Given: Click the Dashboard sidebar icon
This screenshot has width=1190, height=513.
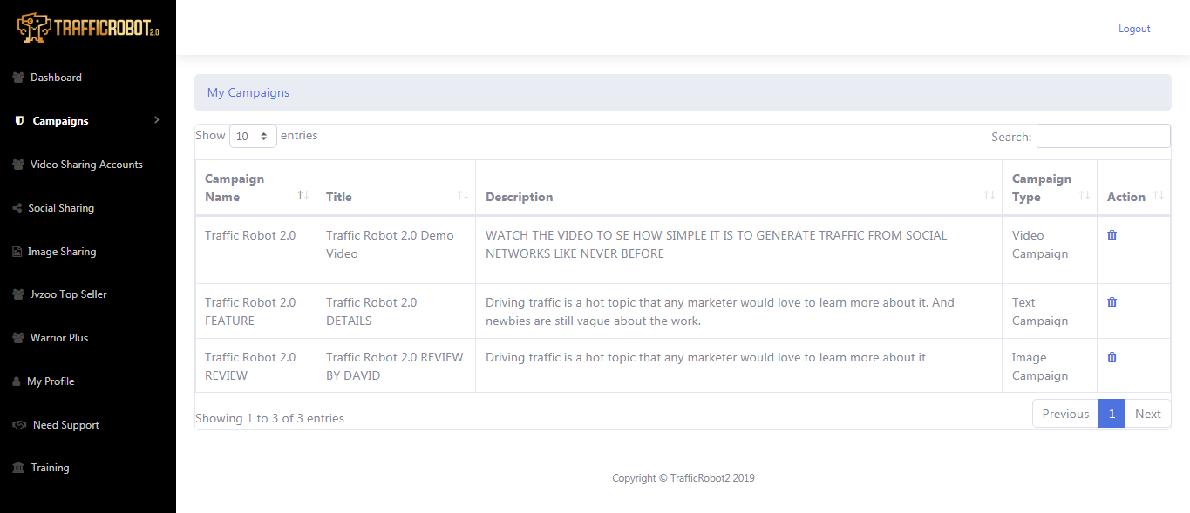Looking at the screenshot, I should (18, 78).
